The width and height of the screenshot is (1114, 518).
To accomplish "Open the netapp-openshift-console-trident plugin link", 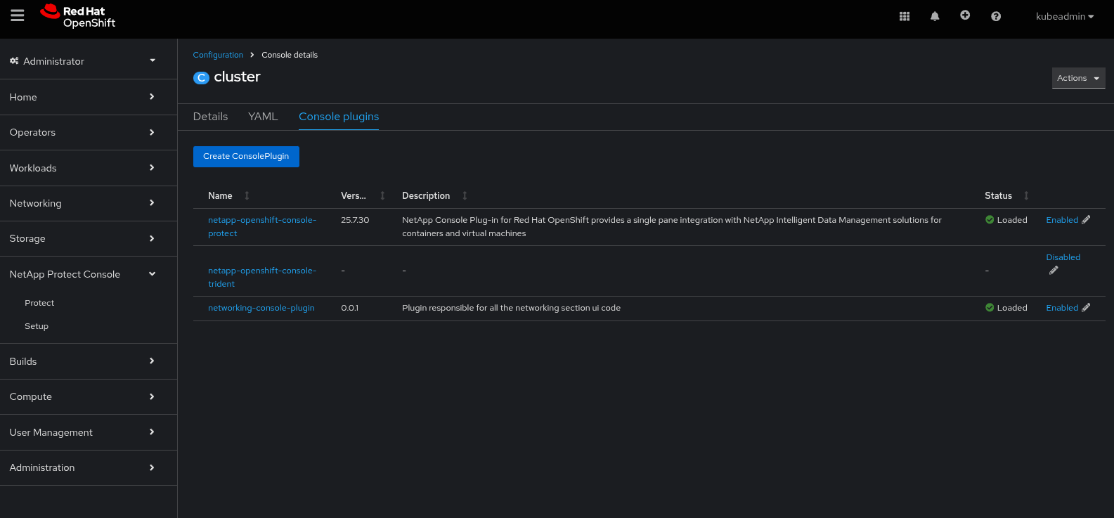I will click(x=262, y=277).
